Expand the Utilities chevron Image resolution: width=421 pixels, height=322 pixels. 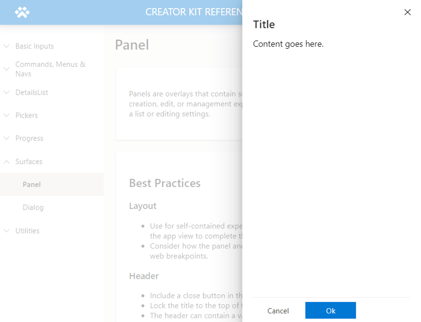[x=6, y=231]
